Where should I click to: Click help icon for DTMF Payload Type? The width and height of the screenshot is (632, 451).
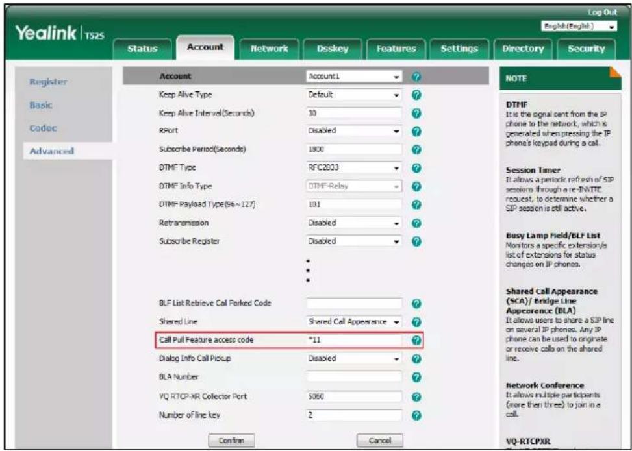417,204
